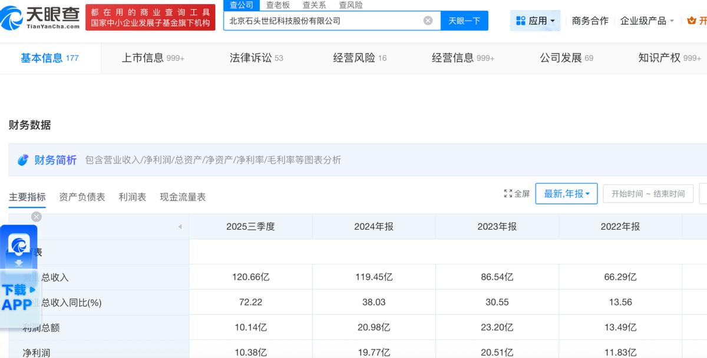Select the 查公司 search tab
Screen dimensions: 707x358
[242, 5]
